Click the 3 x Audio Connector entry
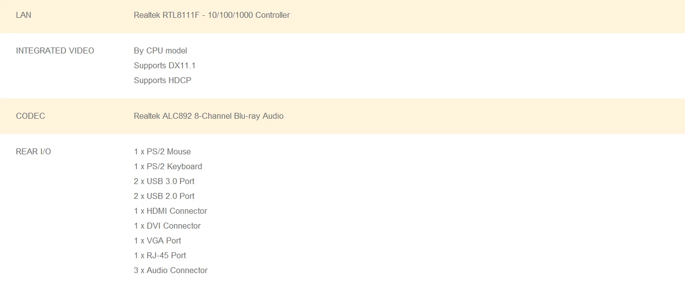 tap(171, 270)
